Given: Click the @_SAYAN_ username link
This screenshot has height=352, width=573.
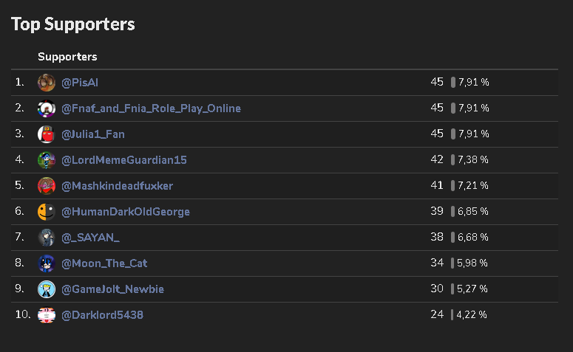Looking at the screenshot, I should [90, 238].
